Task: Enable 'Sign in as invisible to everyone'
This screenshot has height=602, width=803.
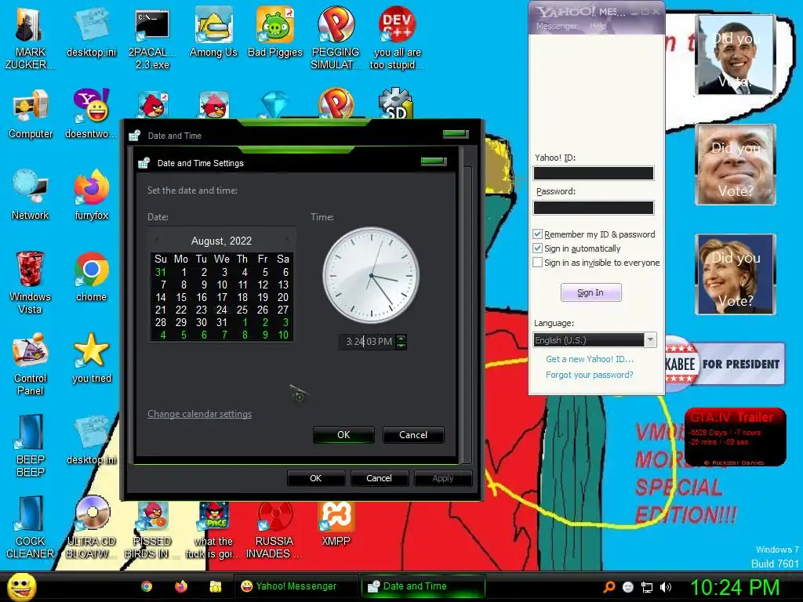Action: tap(537, 263)
